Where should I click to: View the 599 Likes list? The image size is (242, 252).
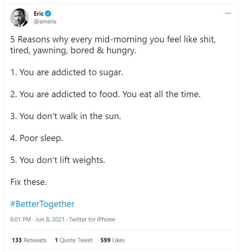tap(113, 240)
